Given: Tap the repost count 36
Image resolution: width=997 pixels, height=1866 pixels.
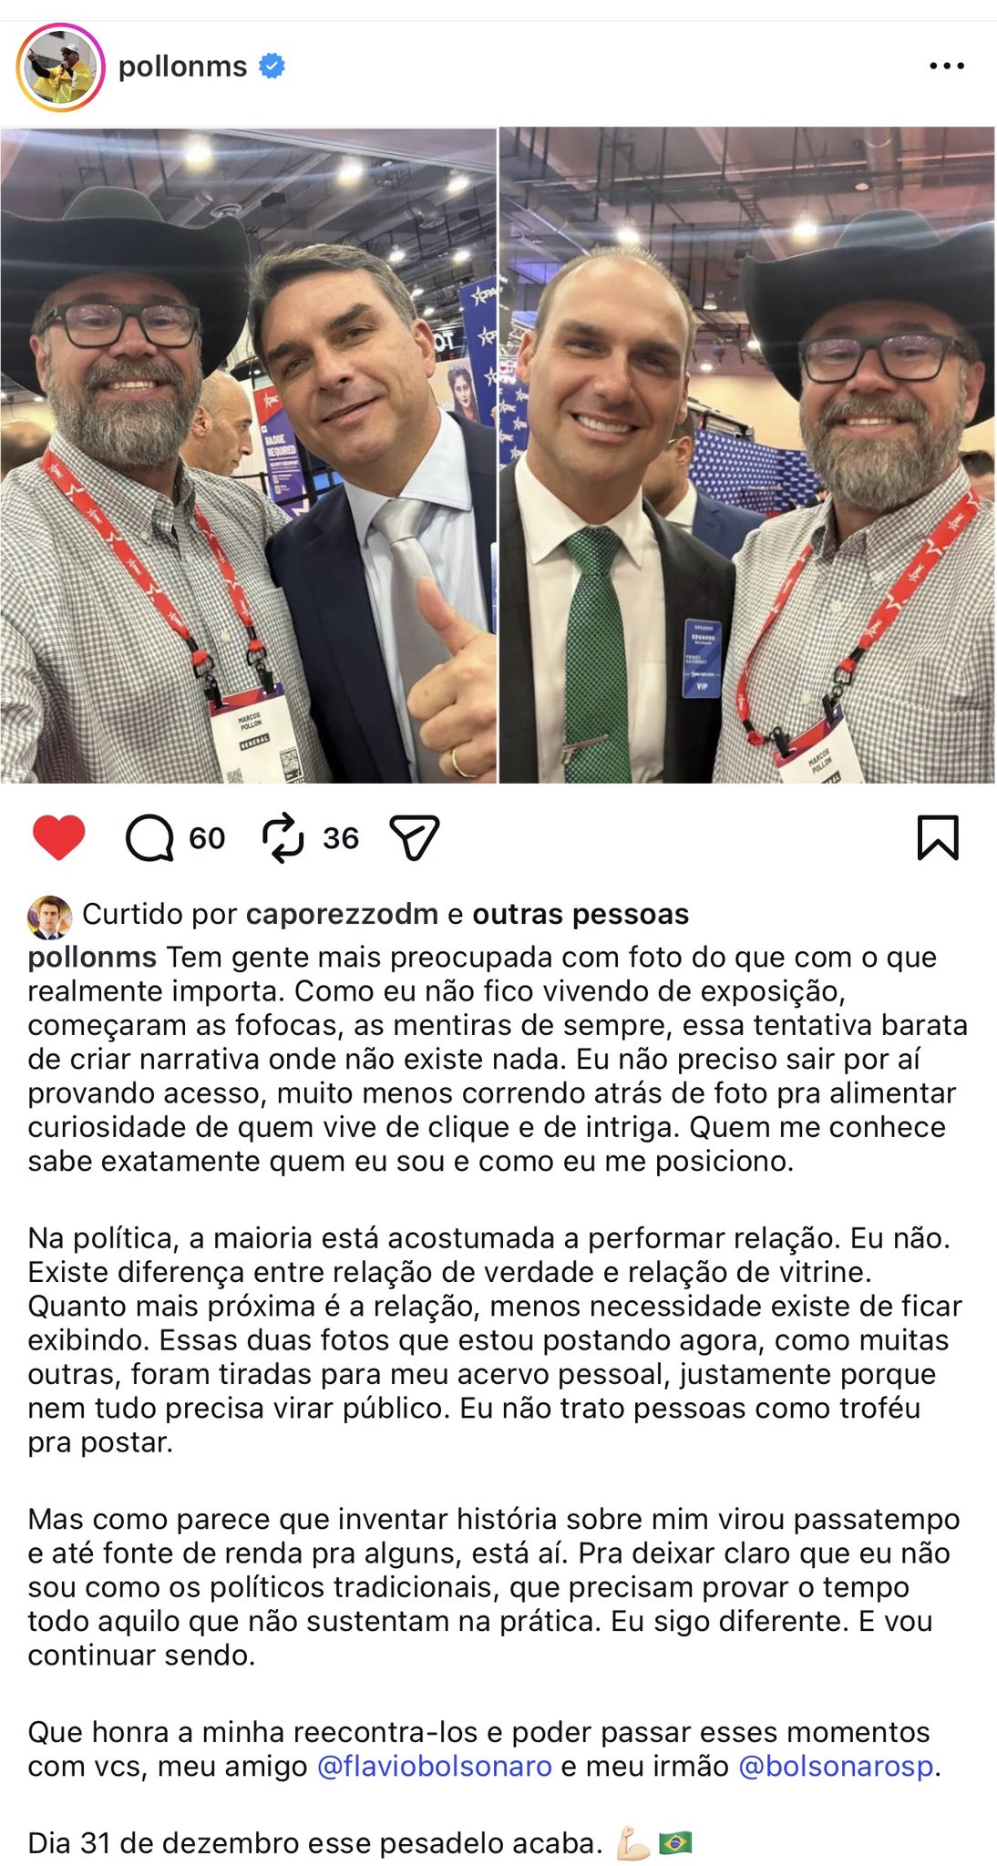Looking at the screenshot, I should coord(341,837).
